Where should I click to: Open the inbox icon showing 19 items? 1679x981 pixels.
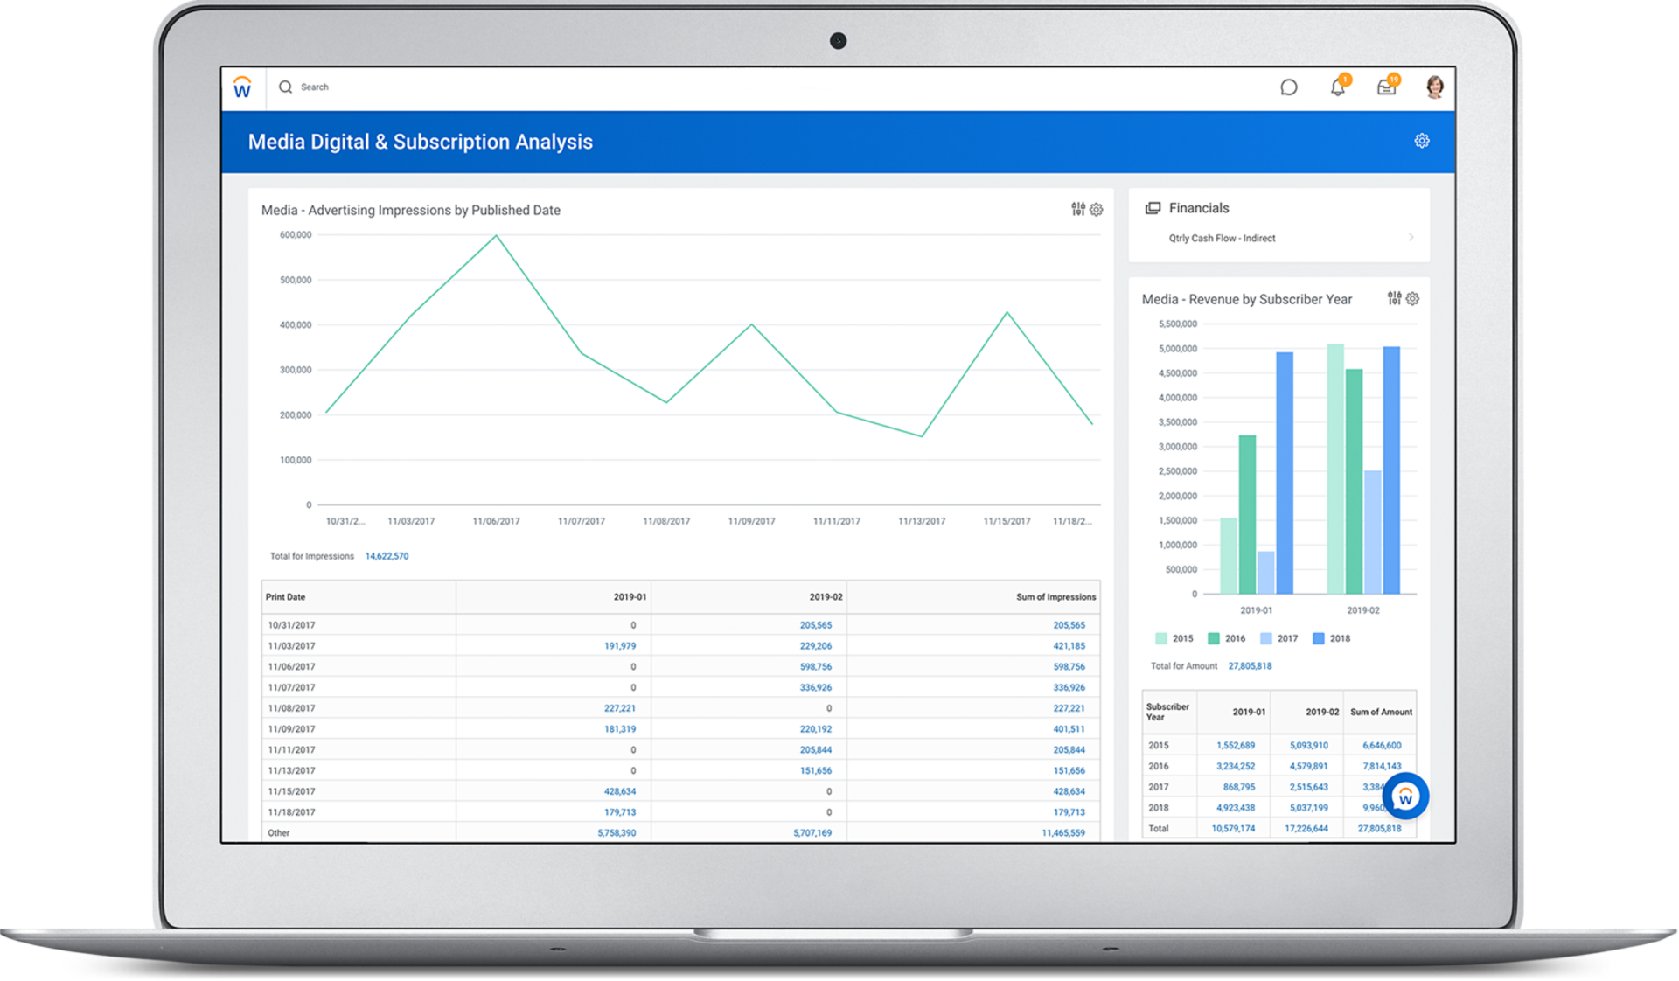[x=1386, y=87]
